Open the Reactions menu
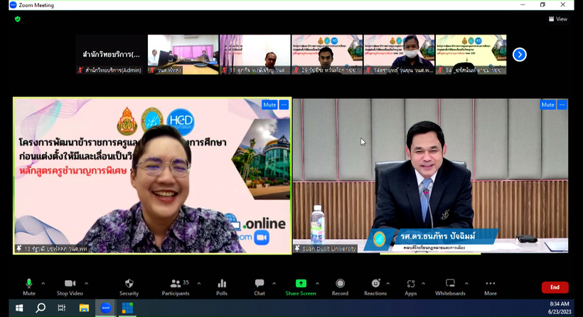This screenshot has width=583, height=317. (375, 287)
